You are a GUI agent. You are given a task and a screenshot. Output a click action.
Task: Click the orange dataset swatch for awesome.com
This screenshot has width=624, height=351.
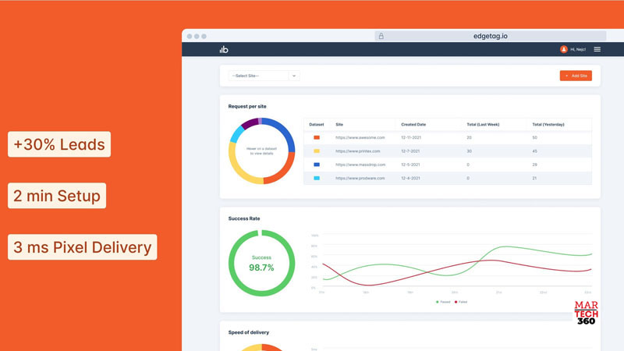(317, 137)
